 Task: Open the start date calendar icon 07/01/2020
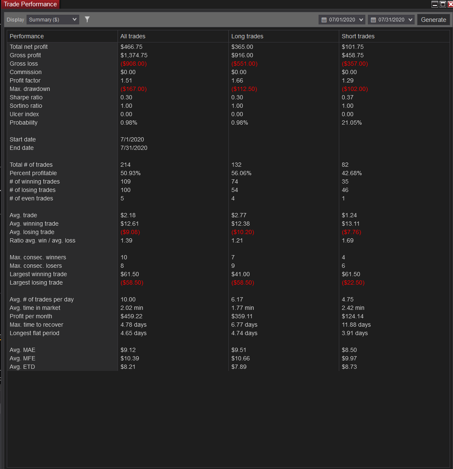(x=324, y=20)
